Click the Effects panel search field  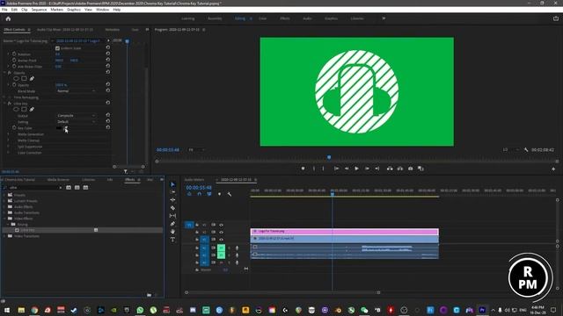[33, 187]
